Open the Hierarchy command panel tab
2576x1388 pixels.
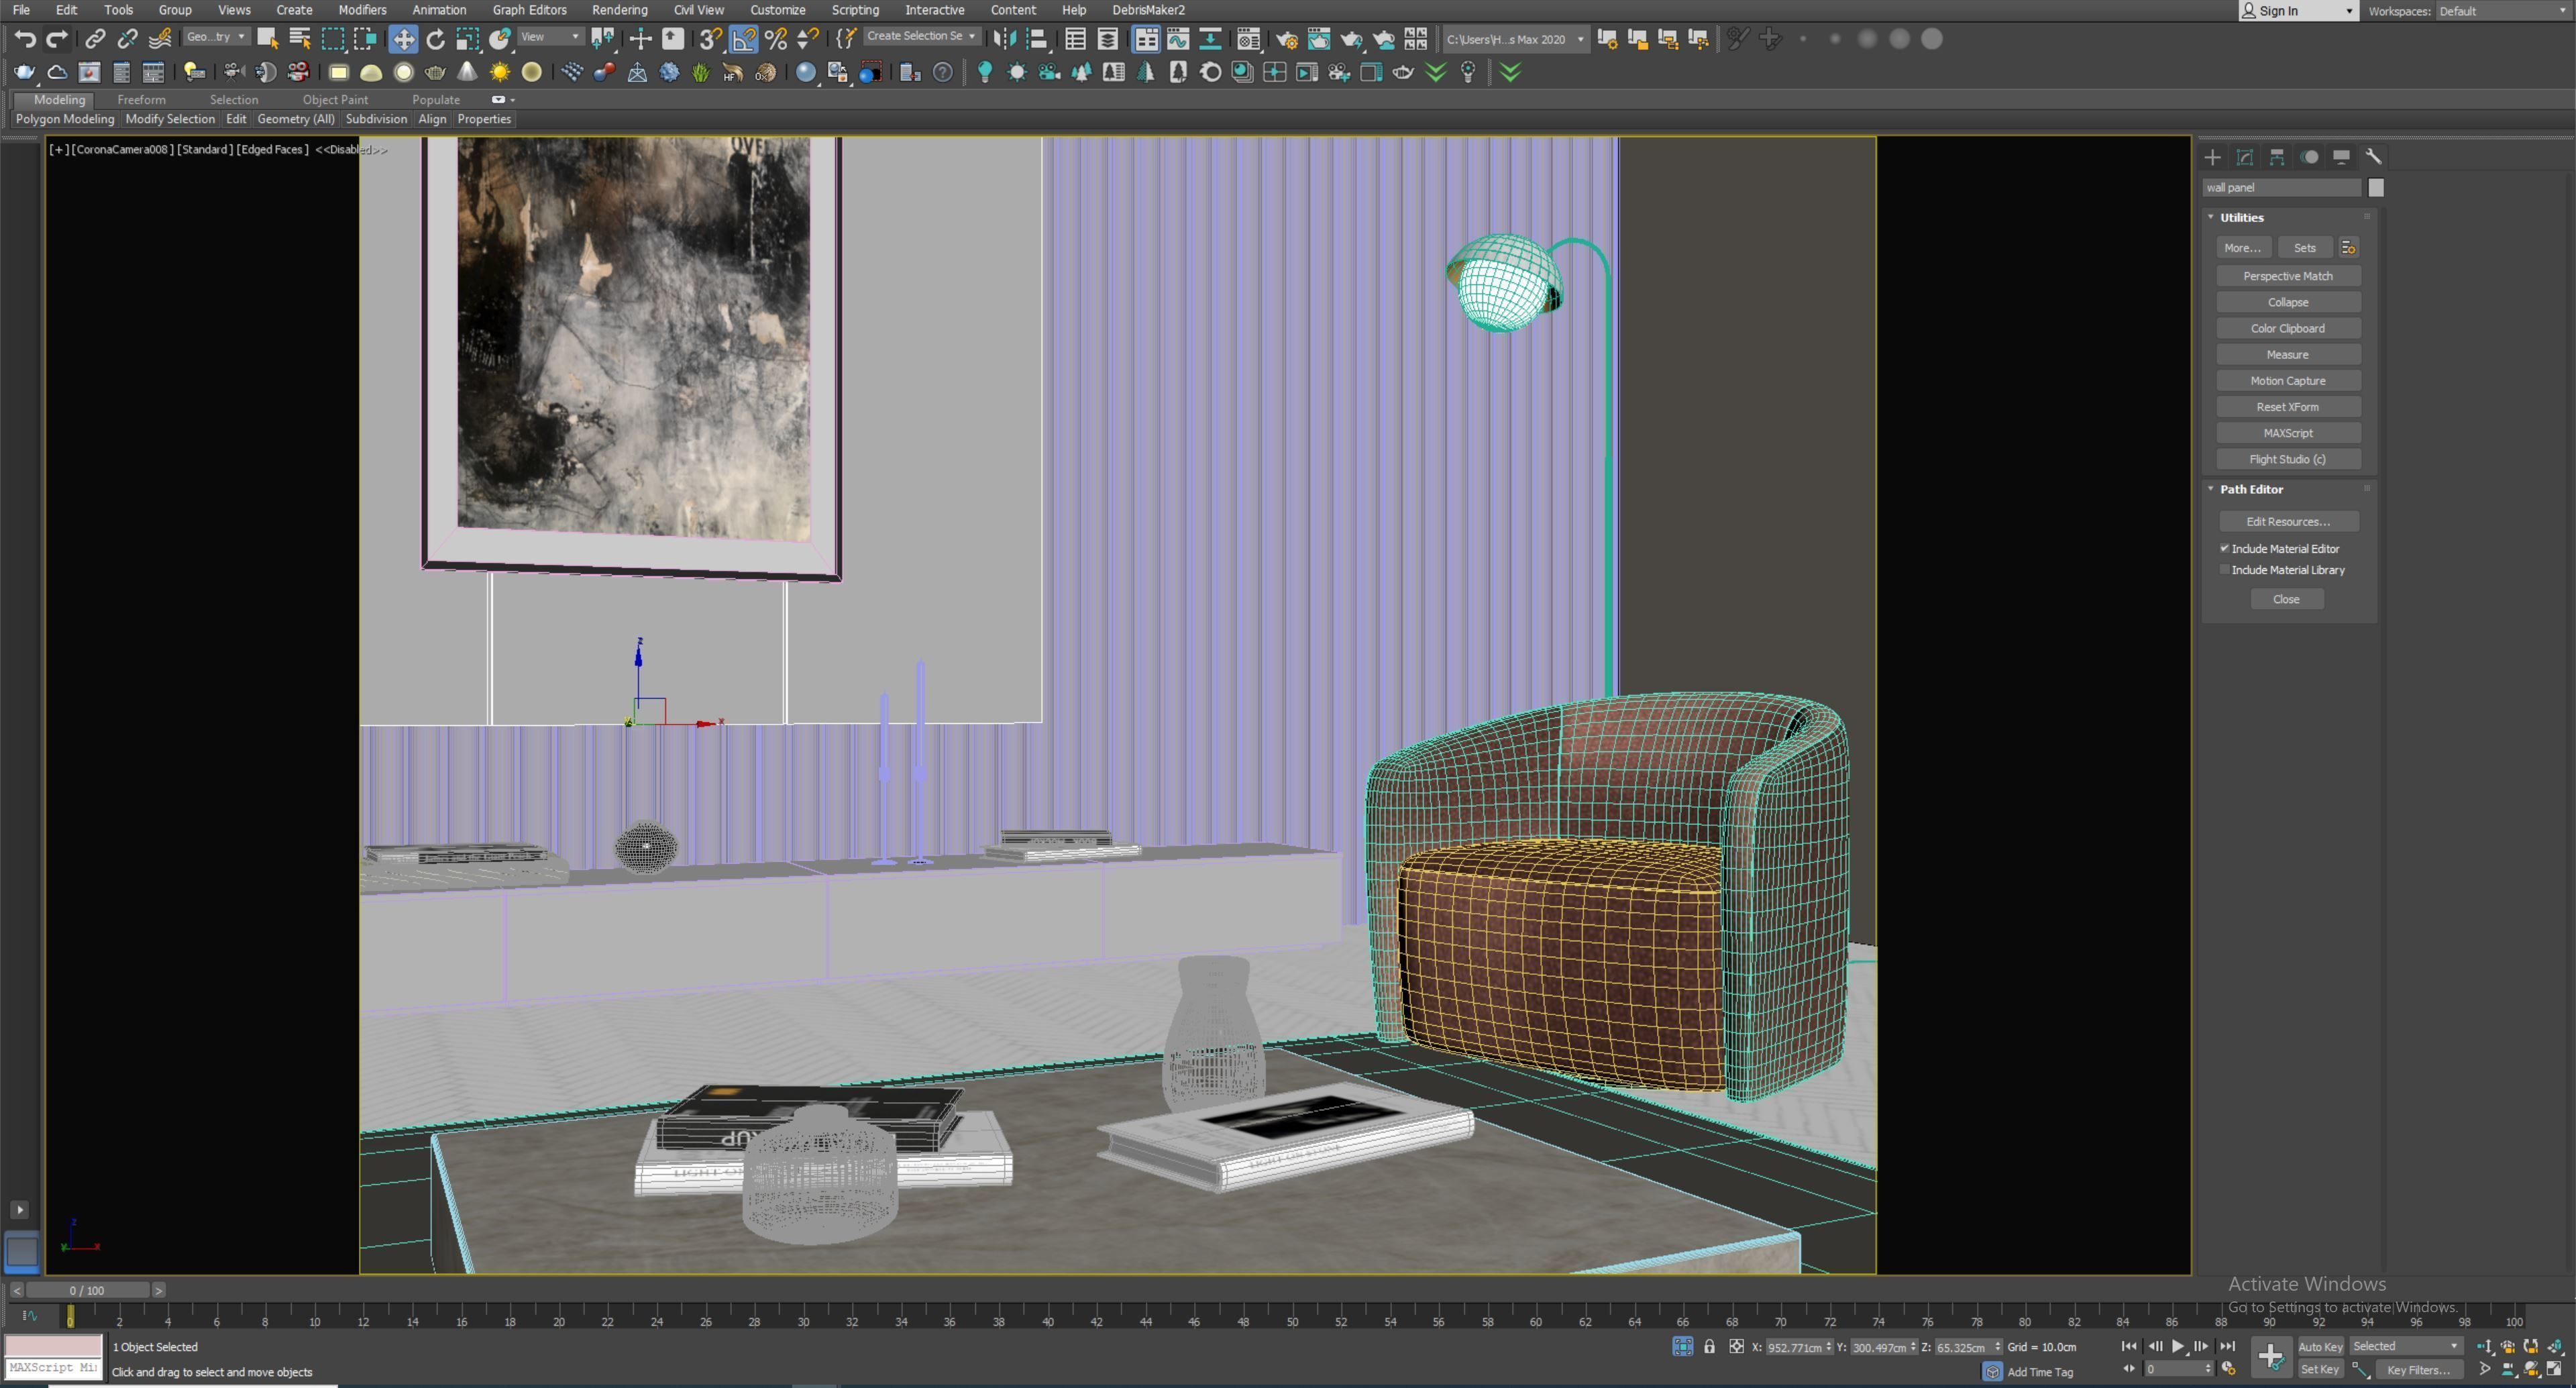click(2277, 157)
